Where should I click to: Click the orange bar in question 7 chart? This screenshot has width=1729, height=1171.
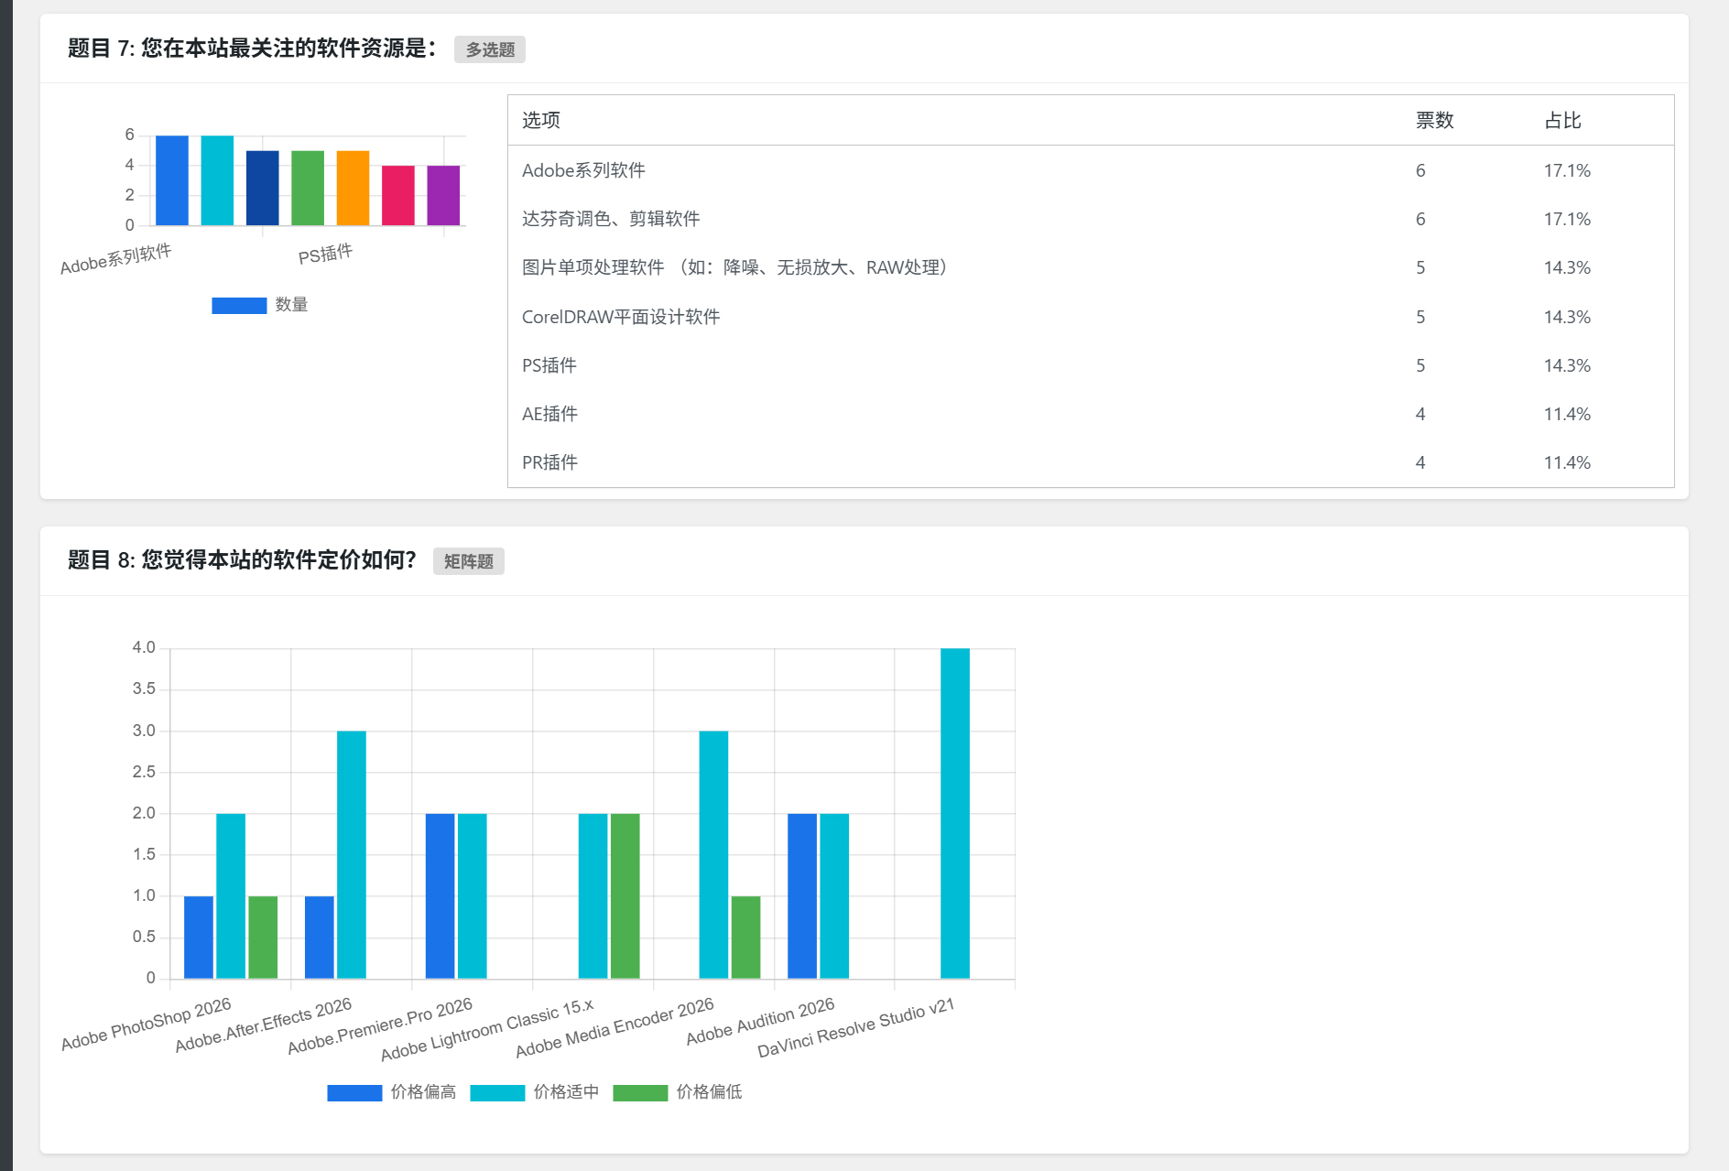click(x=353, y=188)
